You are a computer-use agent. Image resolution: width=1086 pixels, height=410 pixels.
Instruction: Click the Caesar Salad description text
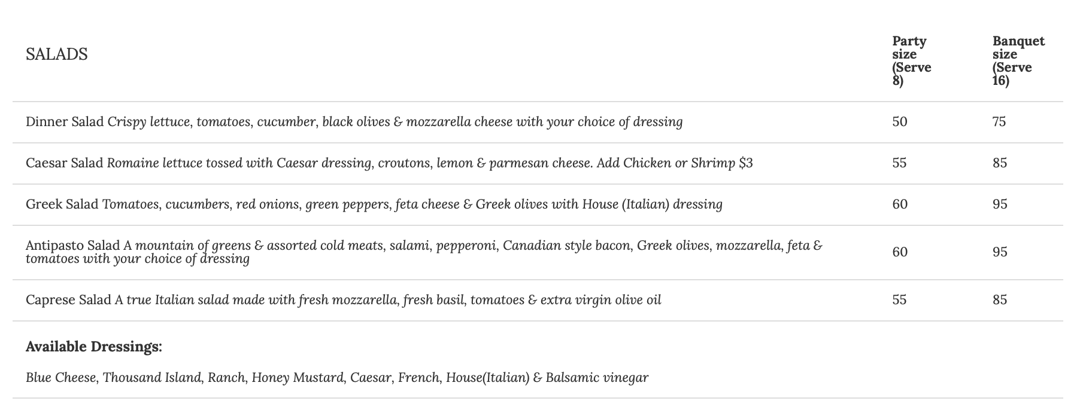[429, 163]
